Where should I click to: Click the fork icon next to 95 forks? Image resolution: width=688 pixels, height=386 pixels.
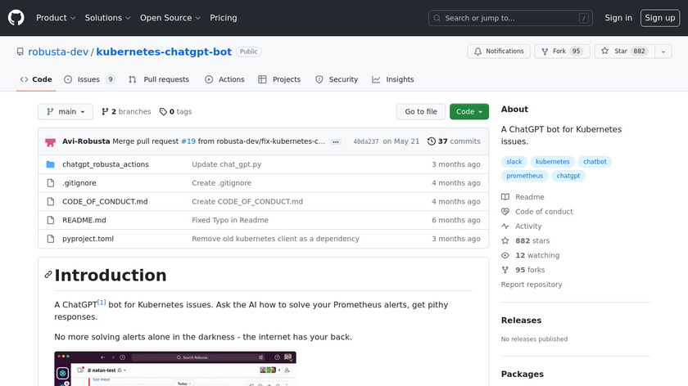(x=505, y=270)
